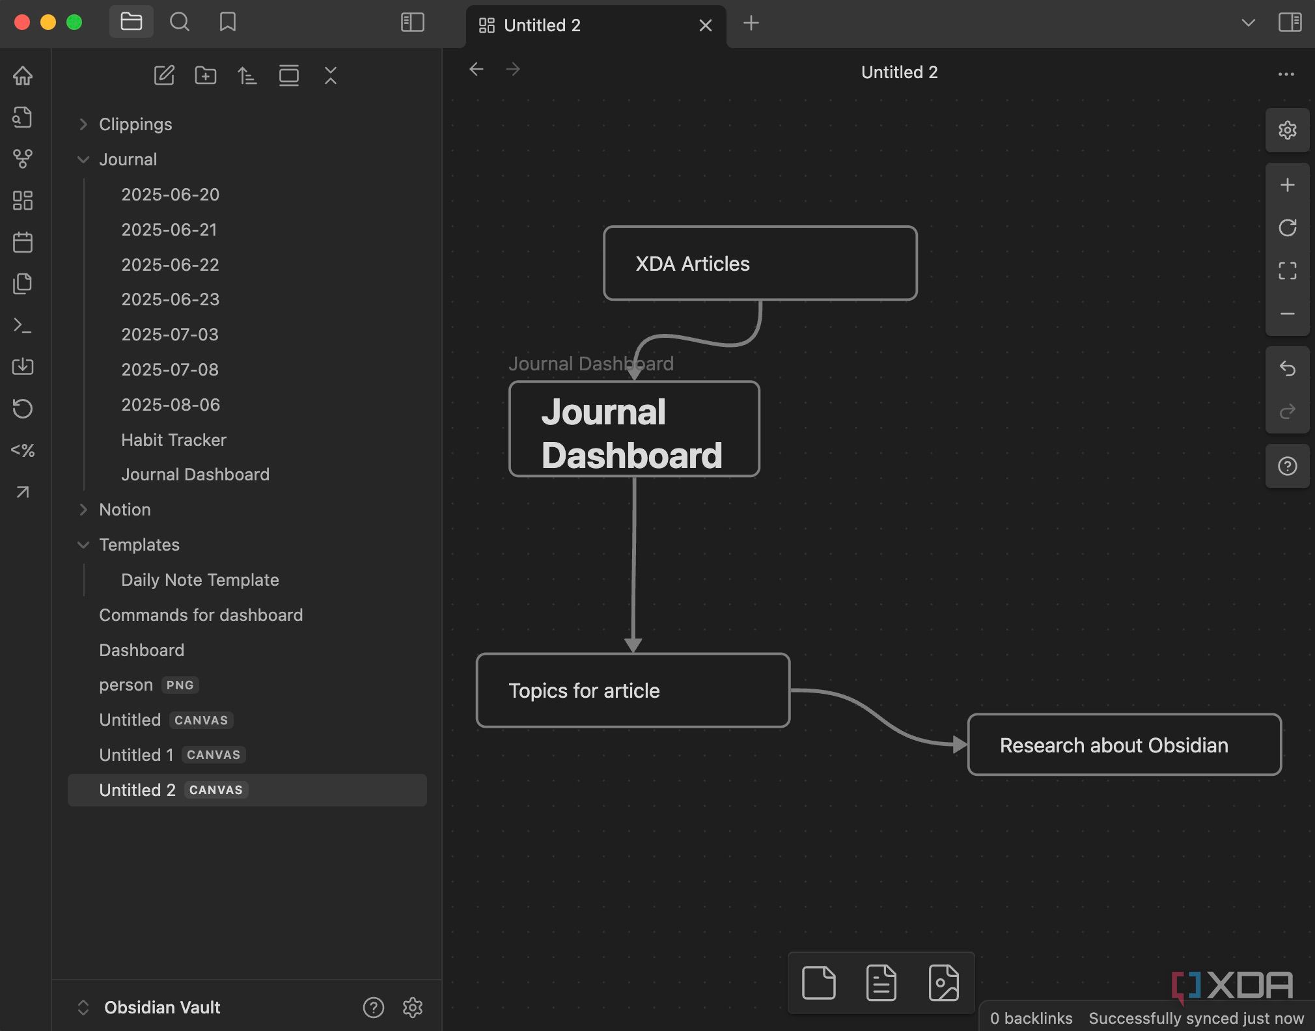
Task: Toggle the left sidebar
Action: click(x=412, y=22)
